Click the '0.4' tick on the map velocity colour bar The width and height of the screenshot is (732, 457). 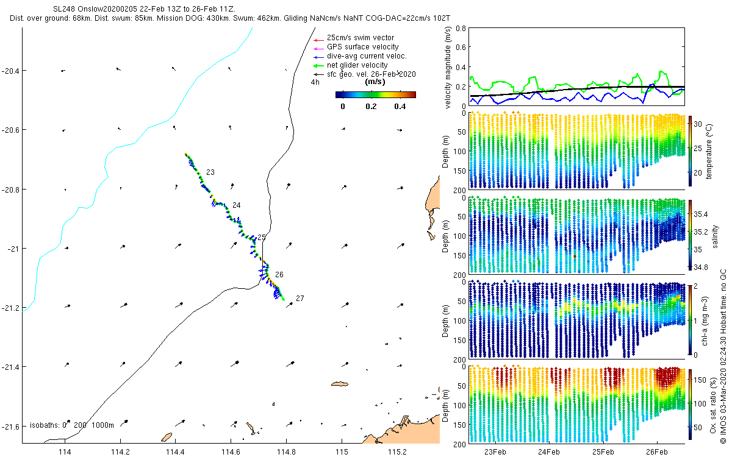tap(400, 107)
